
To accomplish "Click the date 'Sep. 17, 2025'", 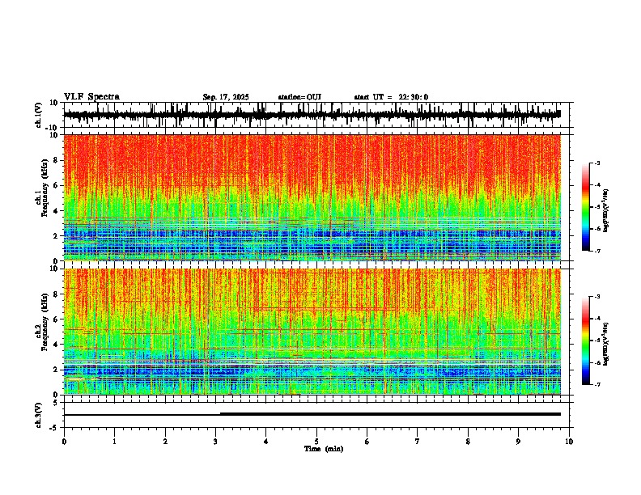I will 226,97.
